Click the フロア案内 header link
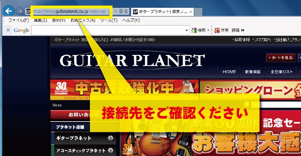301x156 pixels. 261,39
